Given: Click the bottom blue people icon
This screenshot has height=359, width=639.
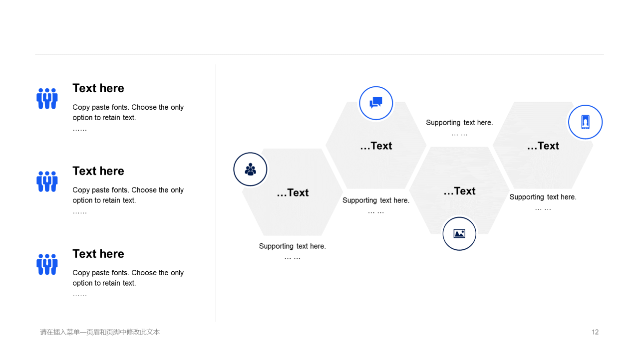Looking at the screenshot, I should [x=47, y=264].
